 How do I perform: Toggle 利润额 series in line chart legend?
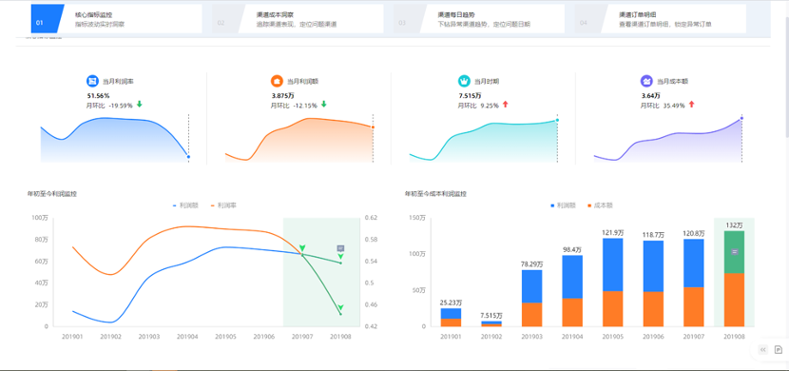185,205
